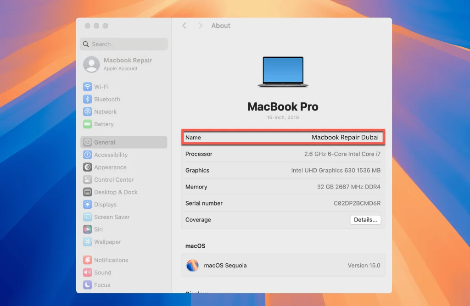Click the Bluetooth sidebar icon
The image size is (470, 306).
(x=87, y=99)
